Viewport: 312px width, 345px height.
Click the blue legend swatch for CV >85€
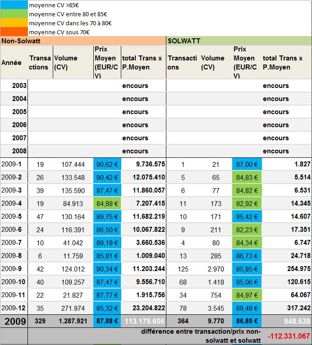click(x=14, y=6)
